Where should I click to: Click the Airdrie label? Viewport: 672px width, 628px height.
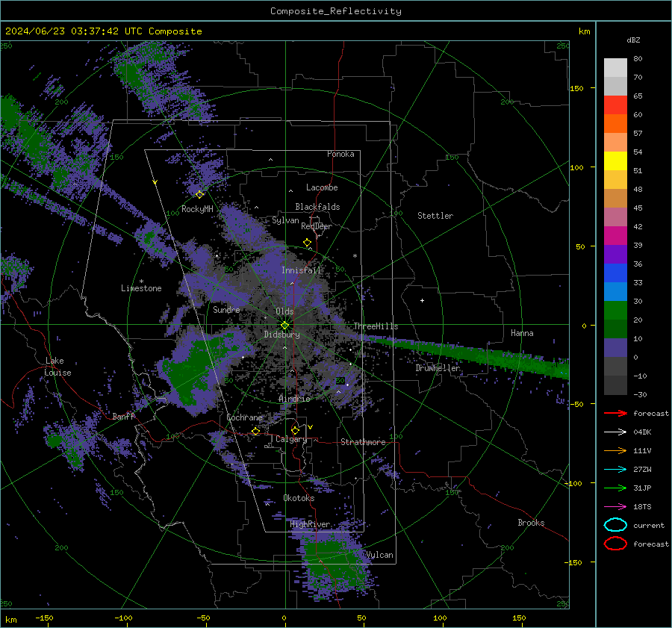click(294, 399)
